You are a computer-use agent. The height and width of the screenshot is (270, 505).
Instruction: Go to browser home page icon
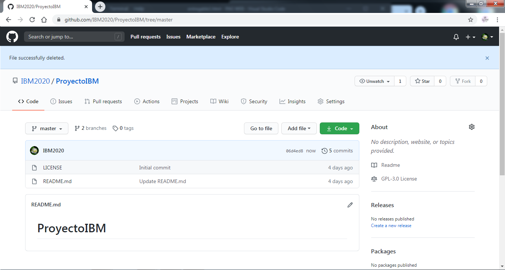coord(44,20)
